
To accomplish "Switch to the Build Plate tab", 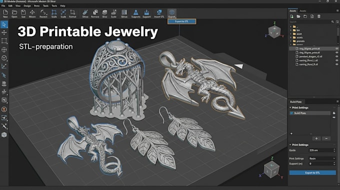I will click(x=296, y=101).
